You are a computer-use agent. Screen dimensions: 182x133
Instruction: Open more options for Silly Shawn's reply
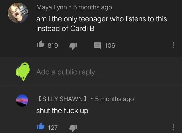(x=173, y=127)
